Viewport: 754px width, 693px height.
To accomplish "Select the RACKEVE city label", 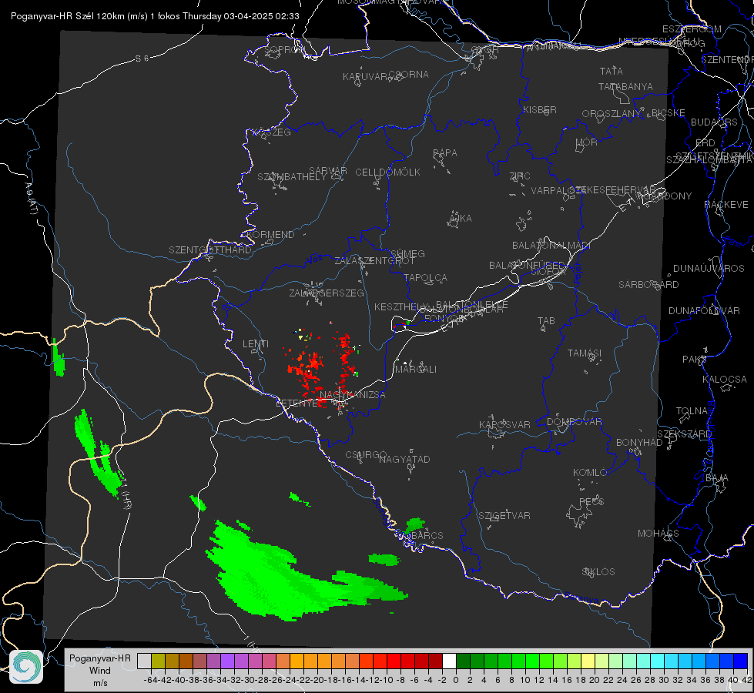I will 726,205.
